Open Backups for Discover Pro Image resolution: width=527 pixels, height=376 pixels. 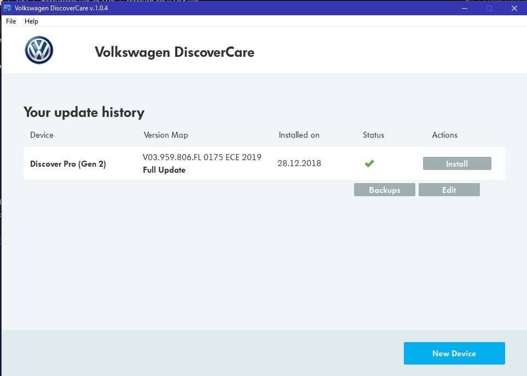click(384, 190)
